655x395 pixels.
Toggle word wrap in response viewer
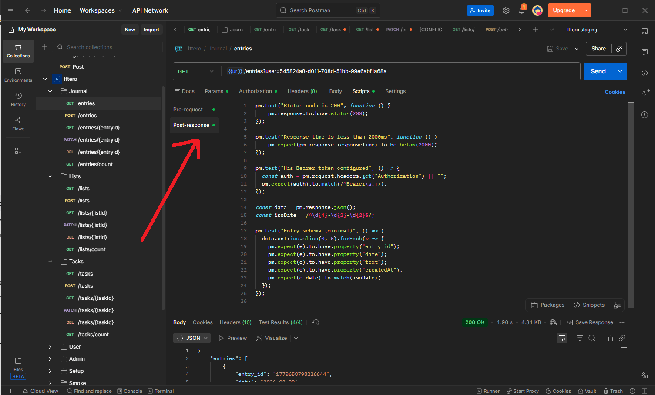[x=562, y=338]
